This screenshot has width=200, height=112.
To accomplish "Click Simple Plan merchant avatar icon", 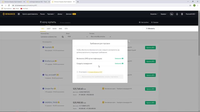I will [x=43, y=89].
